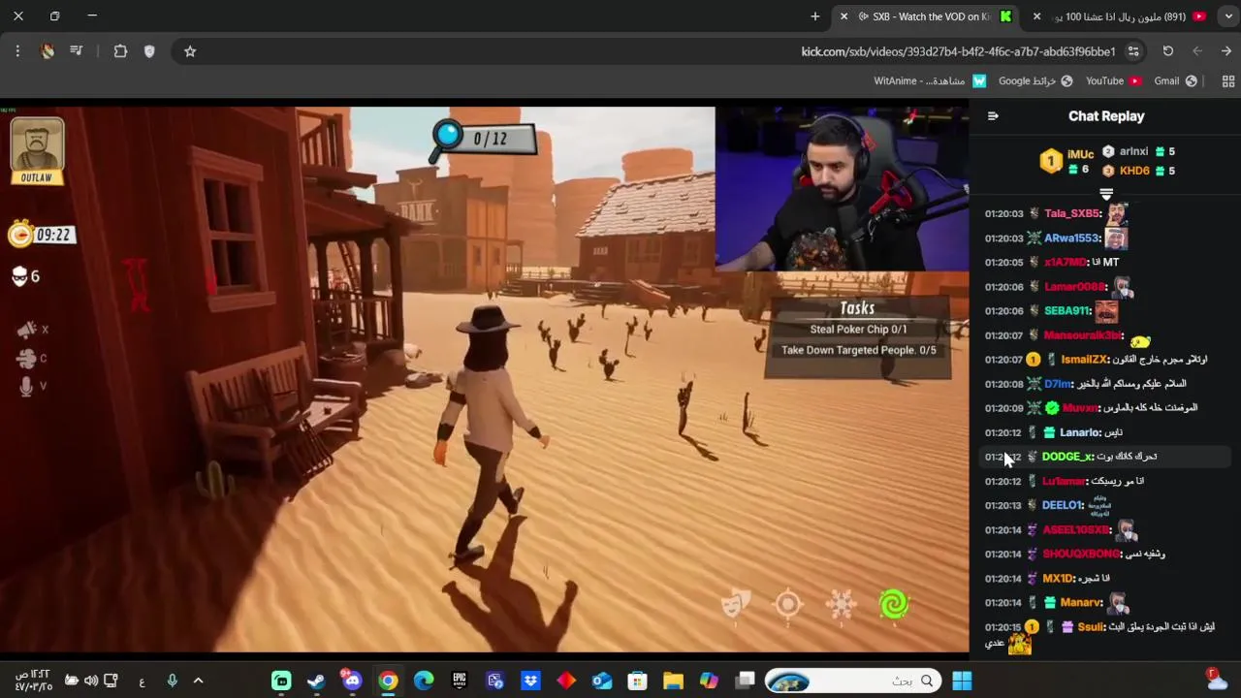This screenshot has width=1241, height=698.
Task: Open the volume control in system tray
Action: tap(91, 681)
